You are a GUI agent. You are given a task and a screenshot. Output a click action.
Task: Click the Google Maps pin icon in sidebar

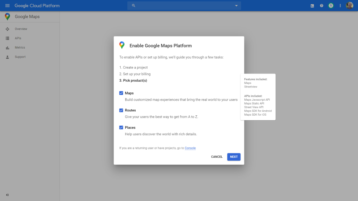pos(7,17)
